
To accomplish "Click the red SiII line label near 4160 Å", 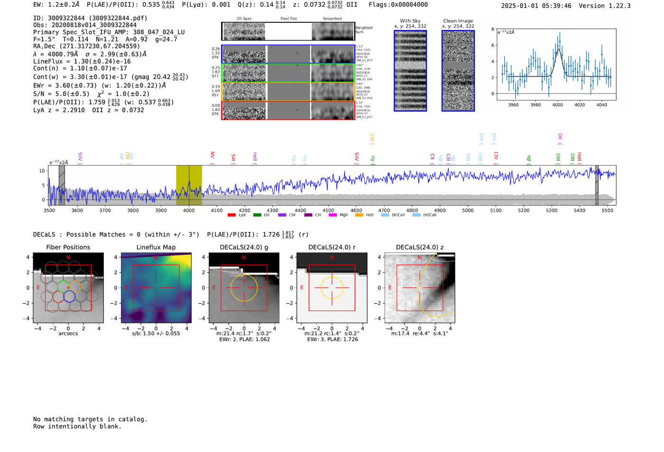I will pyautogui.click(x=233, y=159).
